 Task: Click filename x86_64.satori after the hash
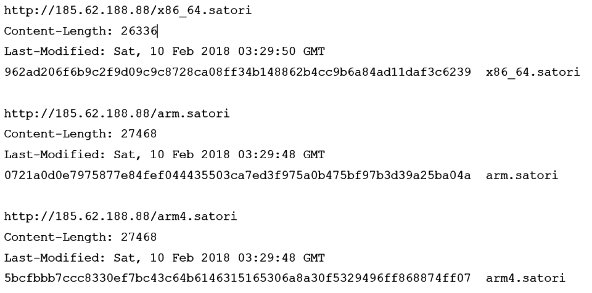pos(533,72)
